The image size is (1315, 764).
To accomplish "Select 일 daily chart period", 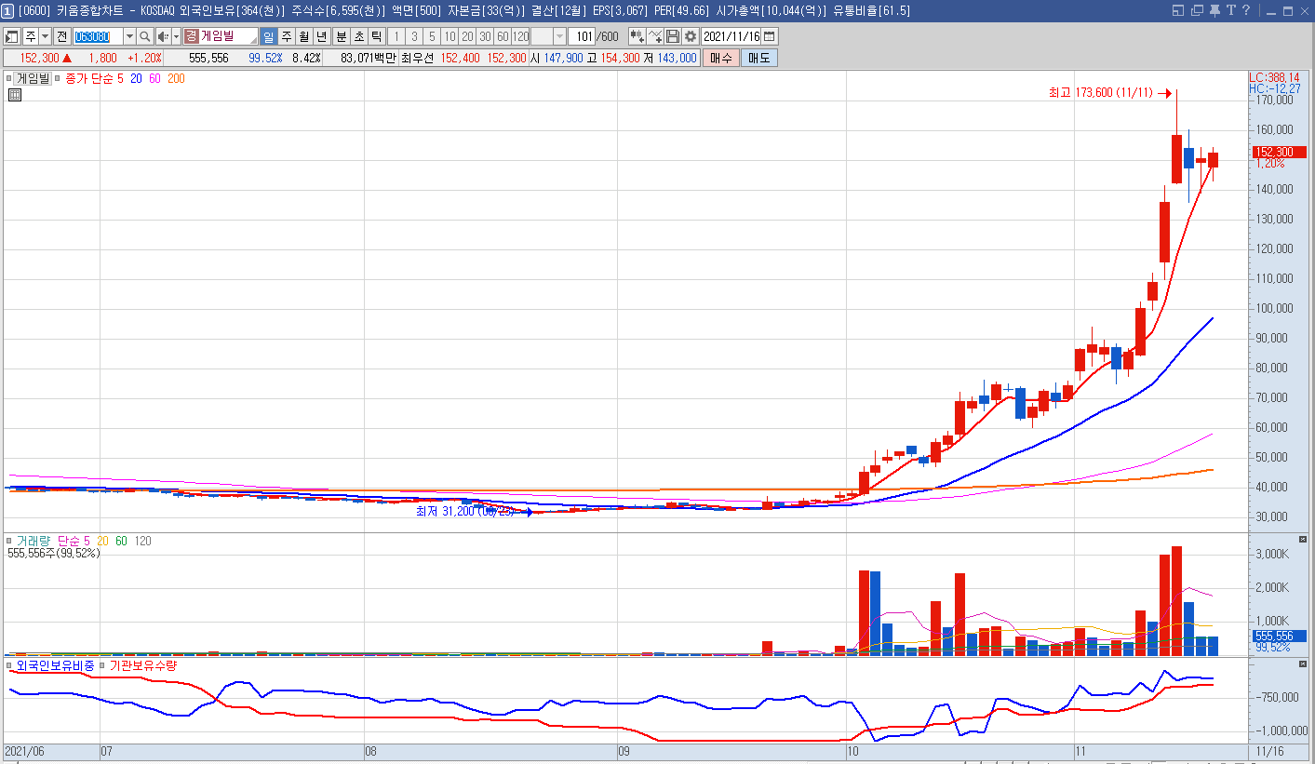I will click(x=268, y=36).
